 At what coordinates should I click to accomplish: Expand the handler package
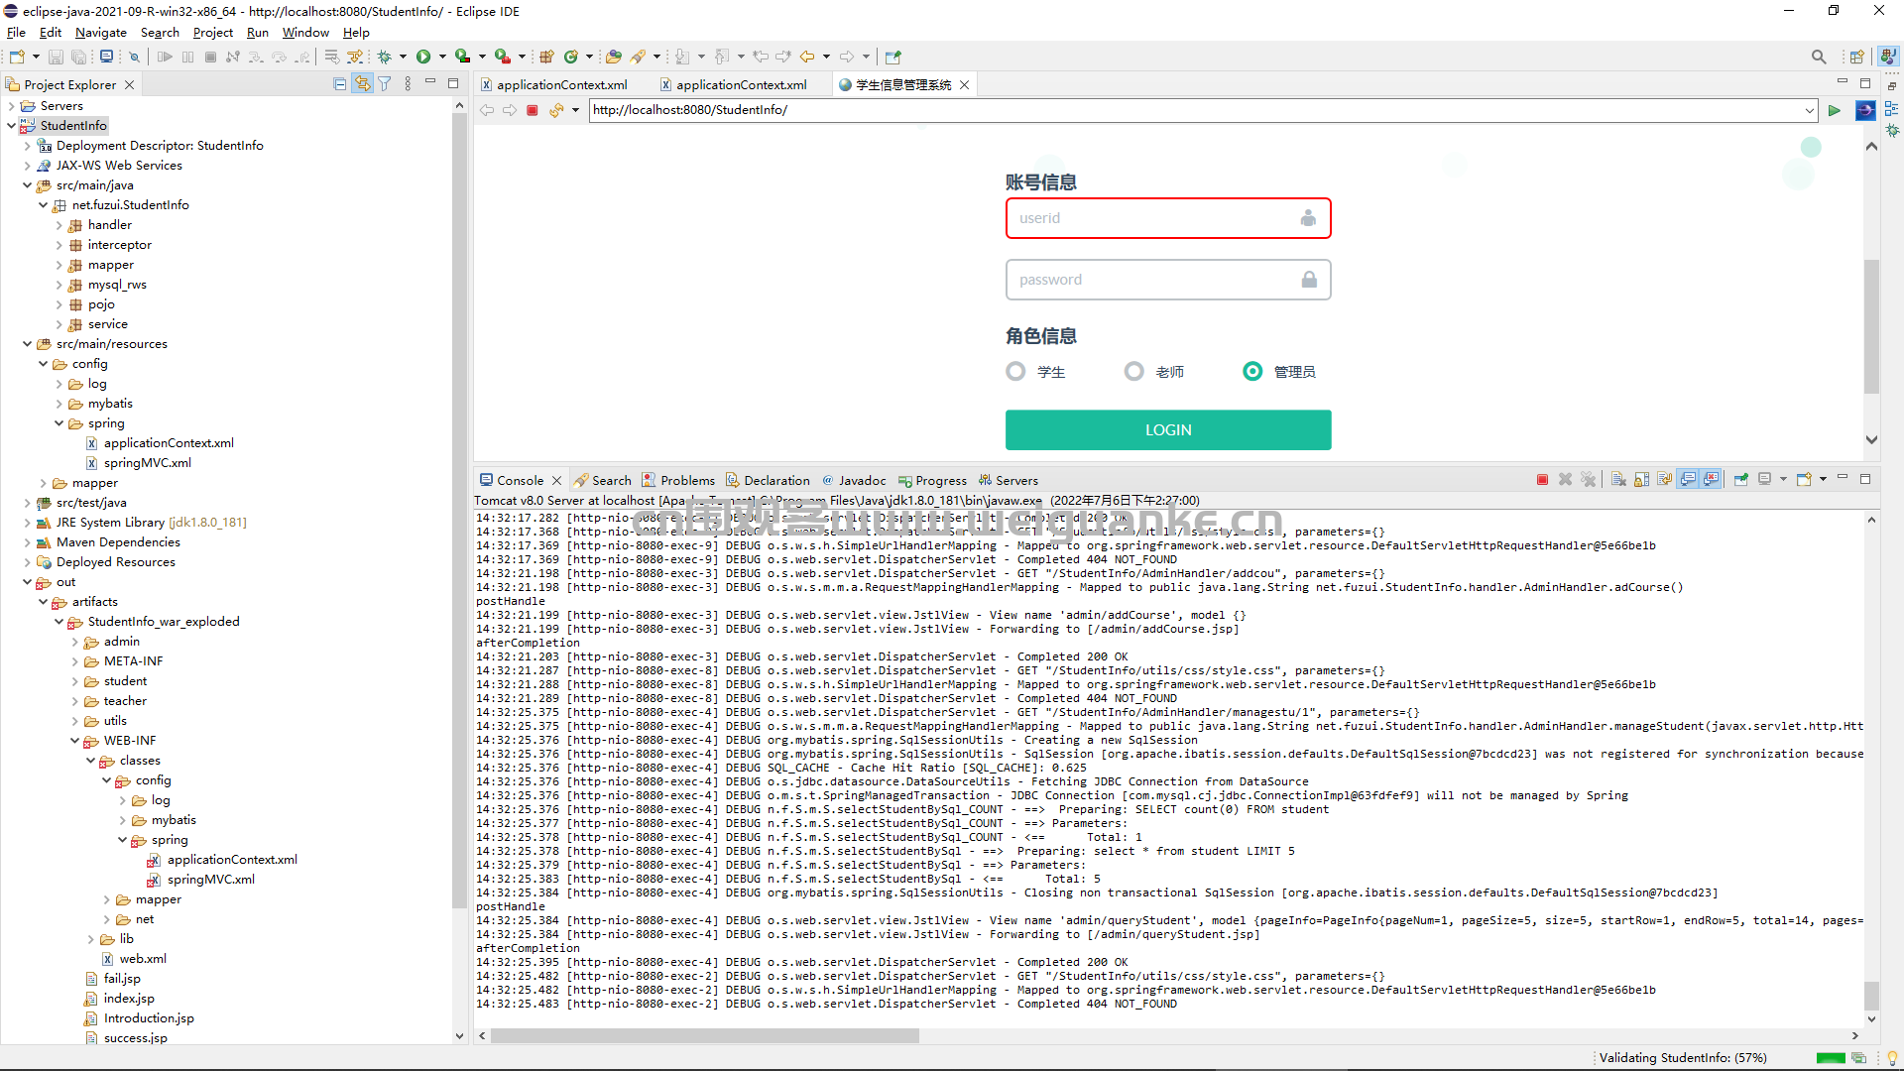point(59,225)
